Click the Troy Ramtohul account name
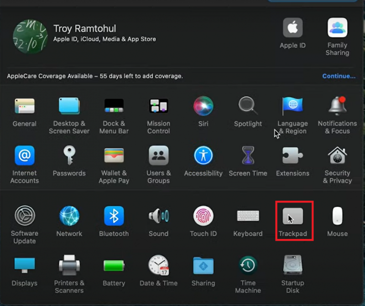 click(x=85, y=28)
